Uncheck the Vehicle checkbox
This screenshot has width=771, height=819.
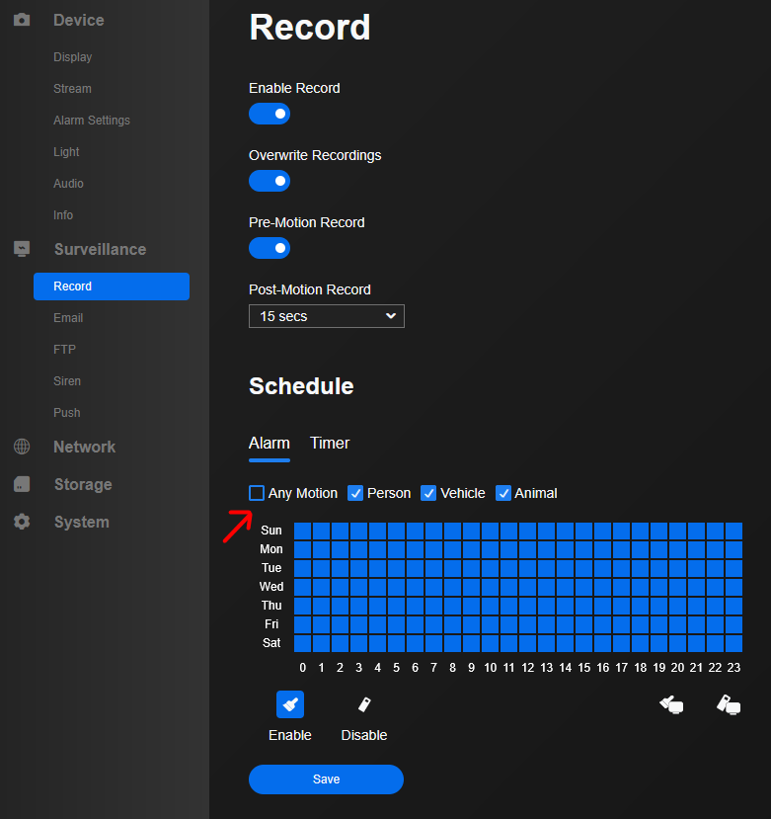coord(428,493)
